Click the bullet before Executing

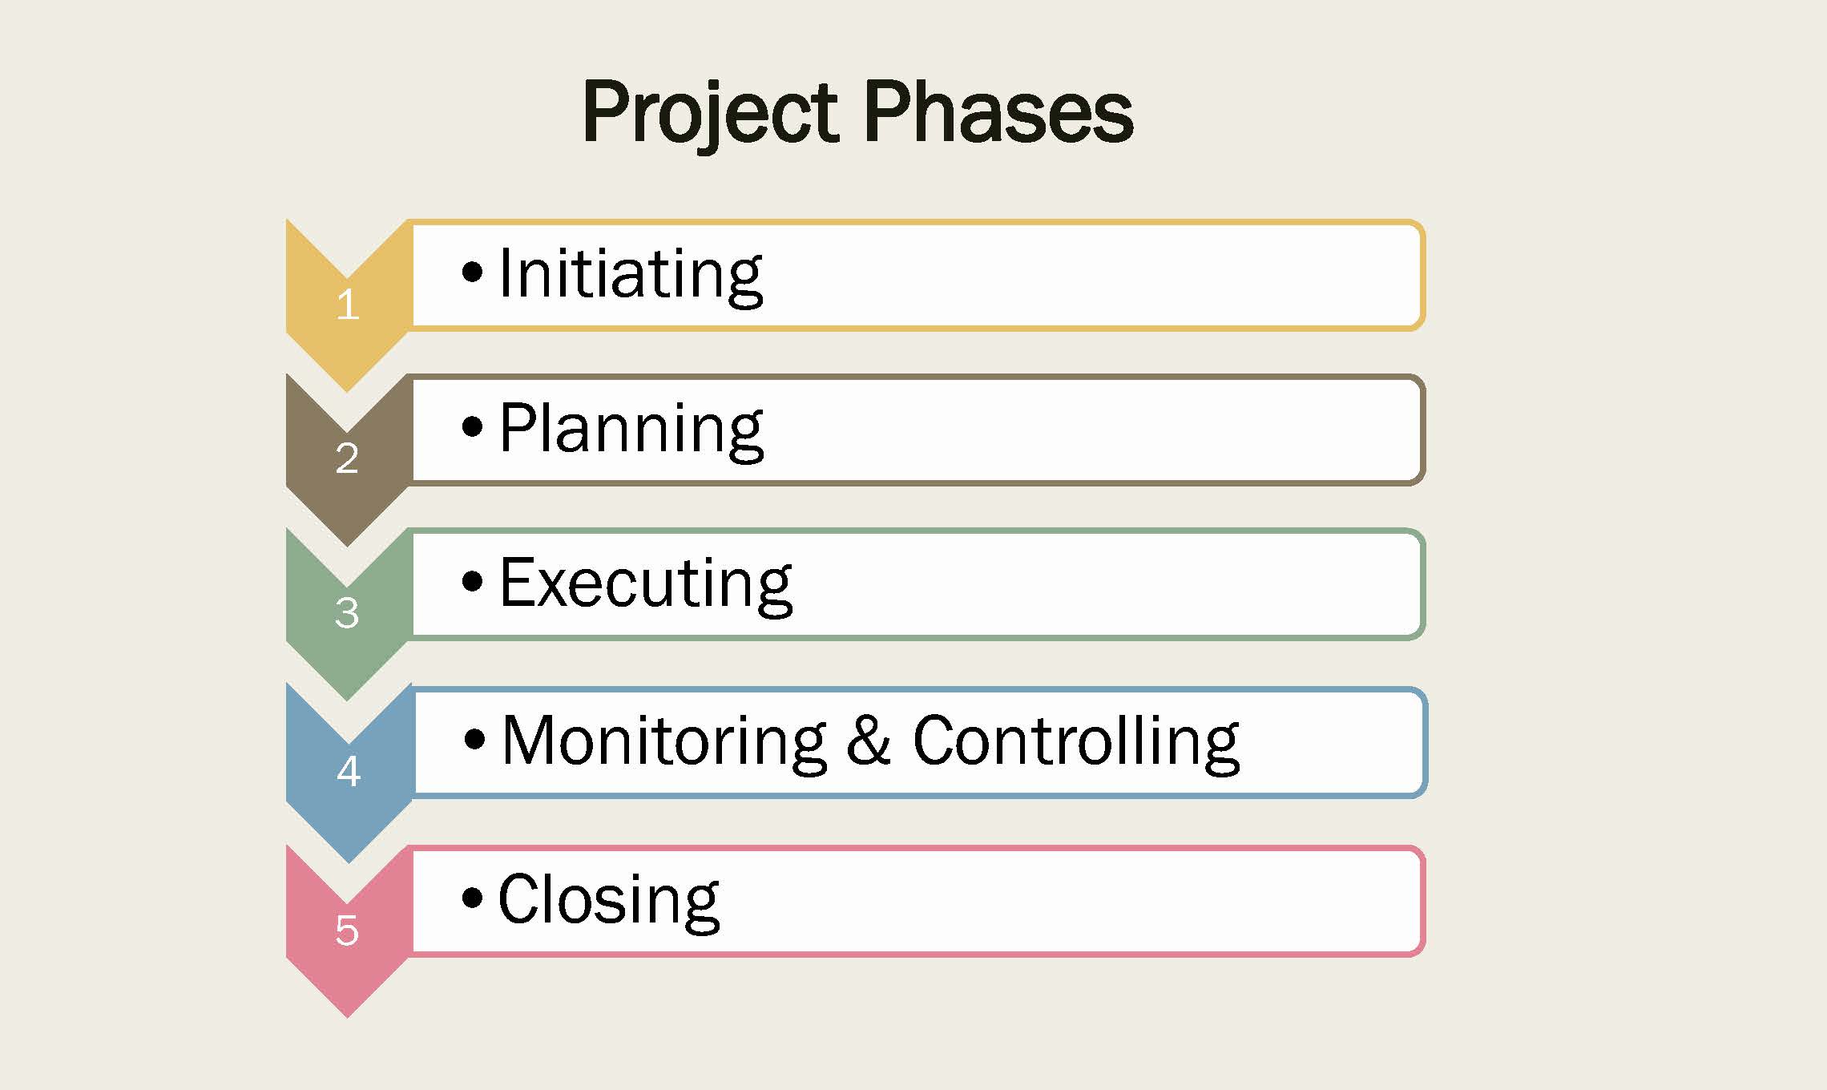pyautogui.click(x=473, y=581)
